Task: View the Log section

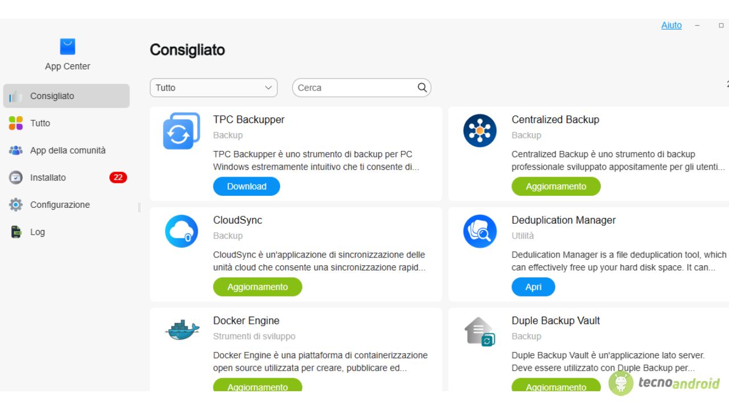Action: pyautogui.click(x=38, y=232)
